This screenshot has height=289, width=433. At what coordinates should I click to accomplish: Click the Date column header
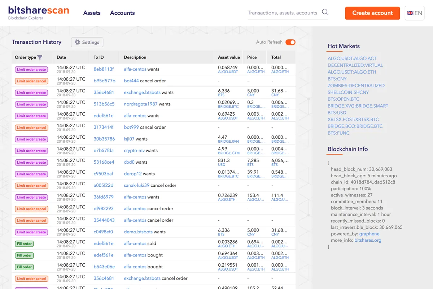point(61,57)
